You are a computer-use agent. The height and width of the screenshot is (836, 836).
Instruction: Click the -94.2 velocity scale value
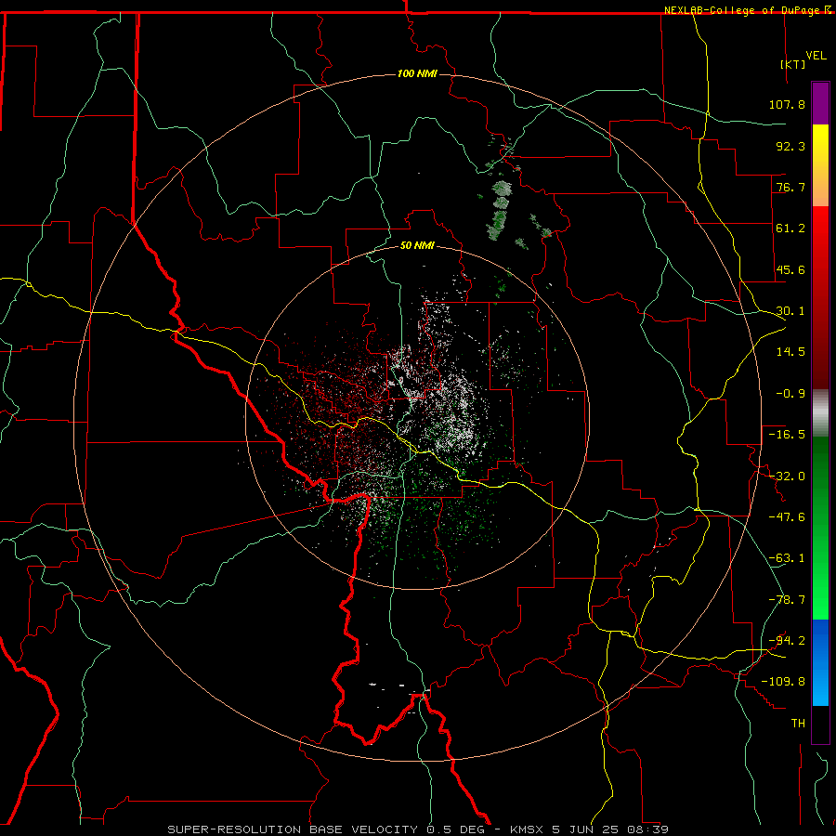coord(787,641)
